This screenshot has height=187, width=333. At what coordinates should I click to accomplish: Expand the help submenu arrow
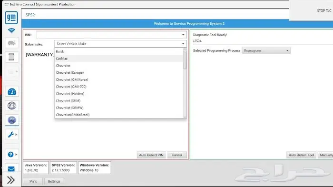coord(16,155)
